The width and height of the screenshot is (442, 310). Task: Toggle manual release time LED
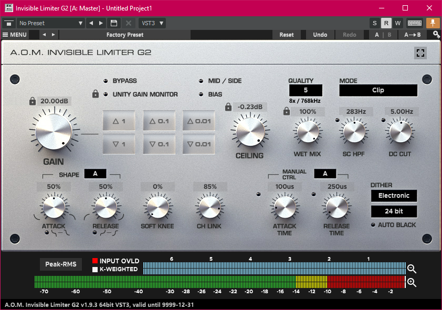pyautogui.click(x=313, y=194)
